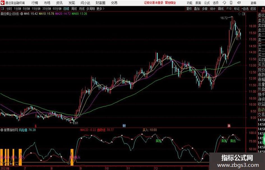
Task: Click the 通达信 app logo icon
Action: 2,3
